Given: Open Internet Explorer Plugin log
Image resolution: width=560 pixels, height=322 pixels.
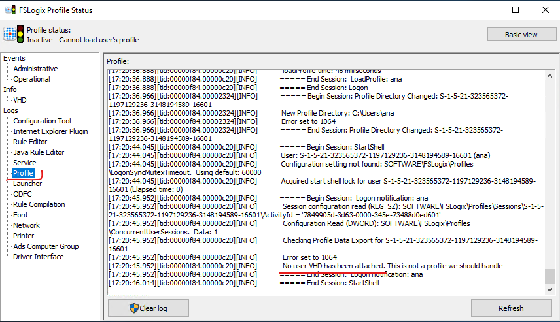Looking at the screenshot, I should (x=50, y=131).
